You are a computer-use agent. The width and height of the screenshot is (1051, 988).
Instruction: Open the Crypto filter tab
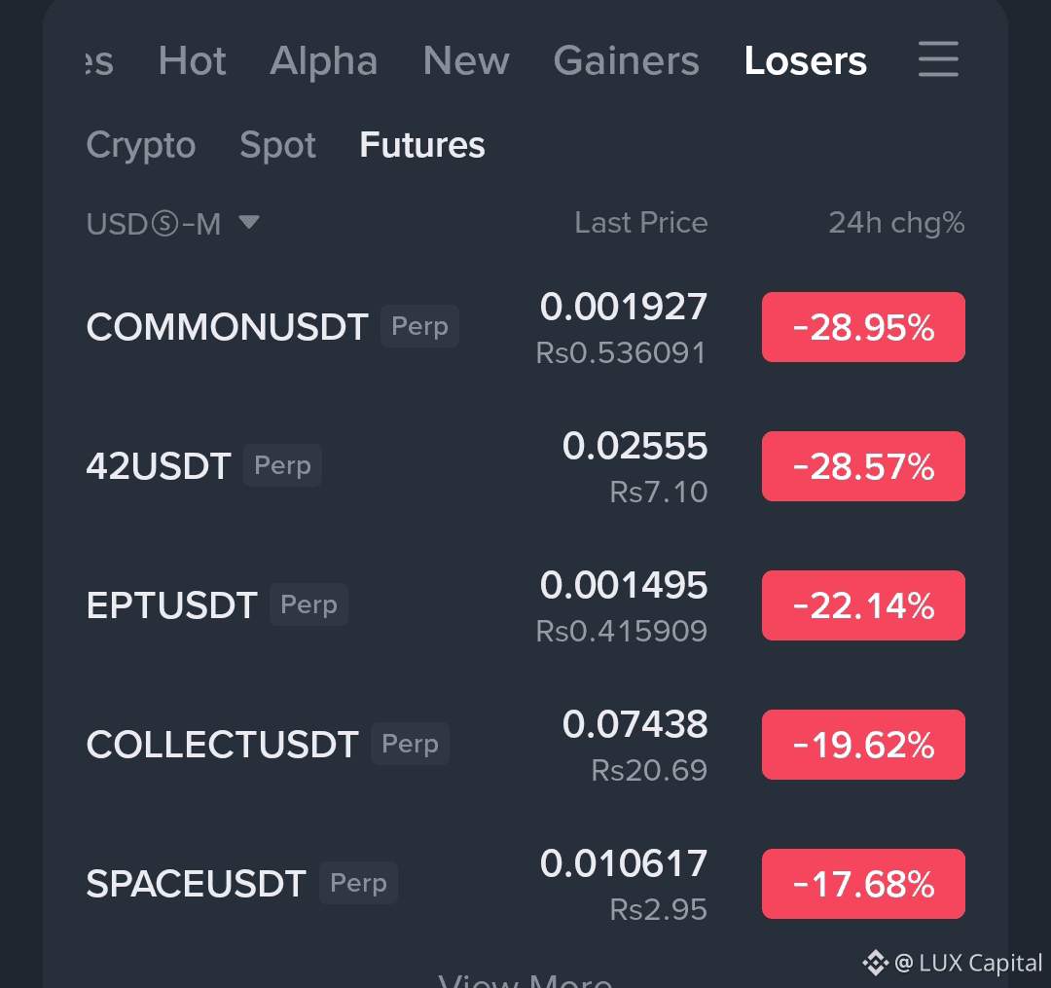click(x=140, y=145)
